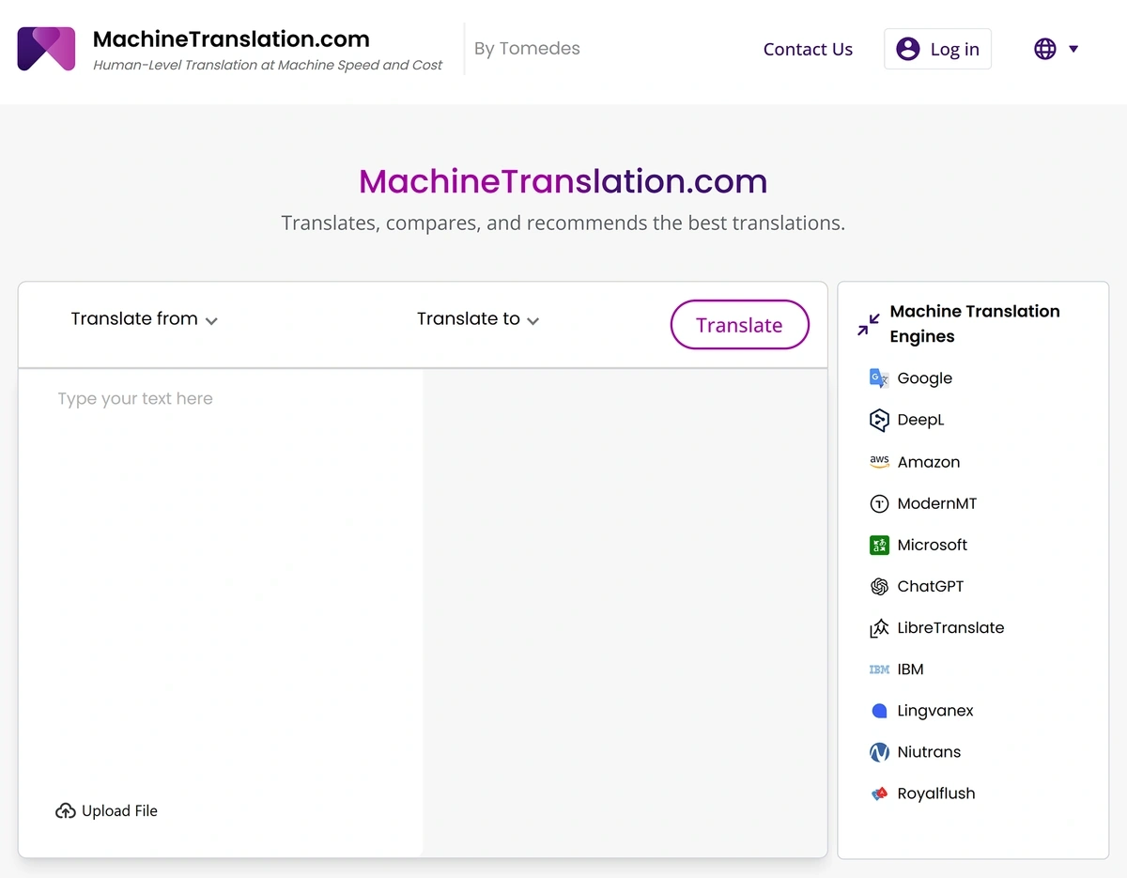
Task: Click the IBM engine icon
Action: (x=879, y=670)
